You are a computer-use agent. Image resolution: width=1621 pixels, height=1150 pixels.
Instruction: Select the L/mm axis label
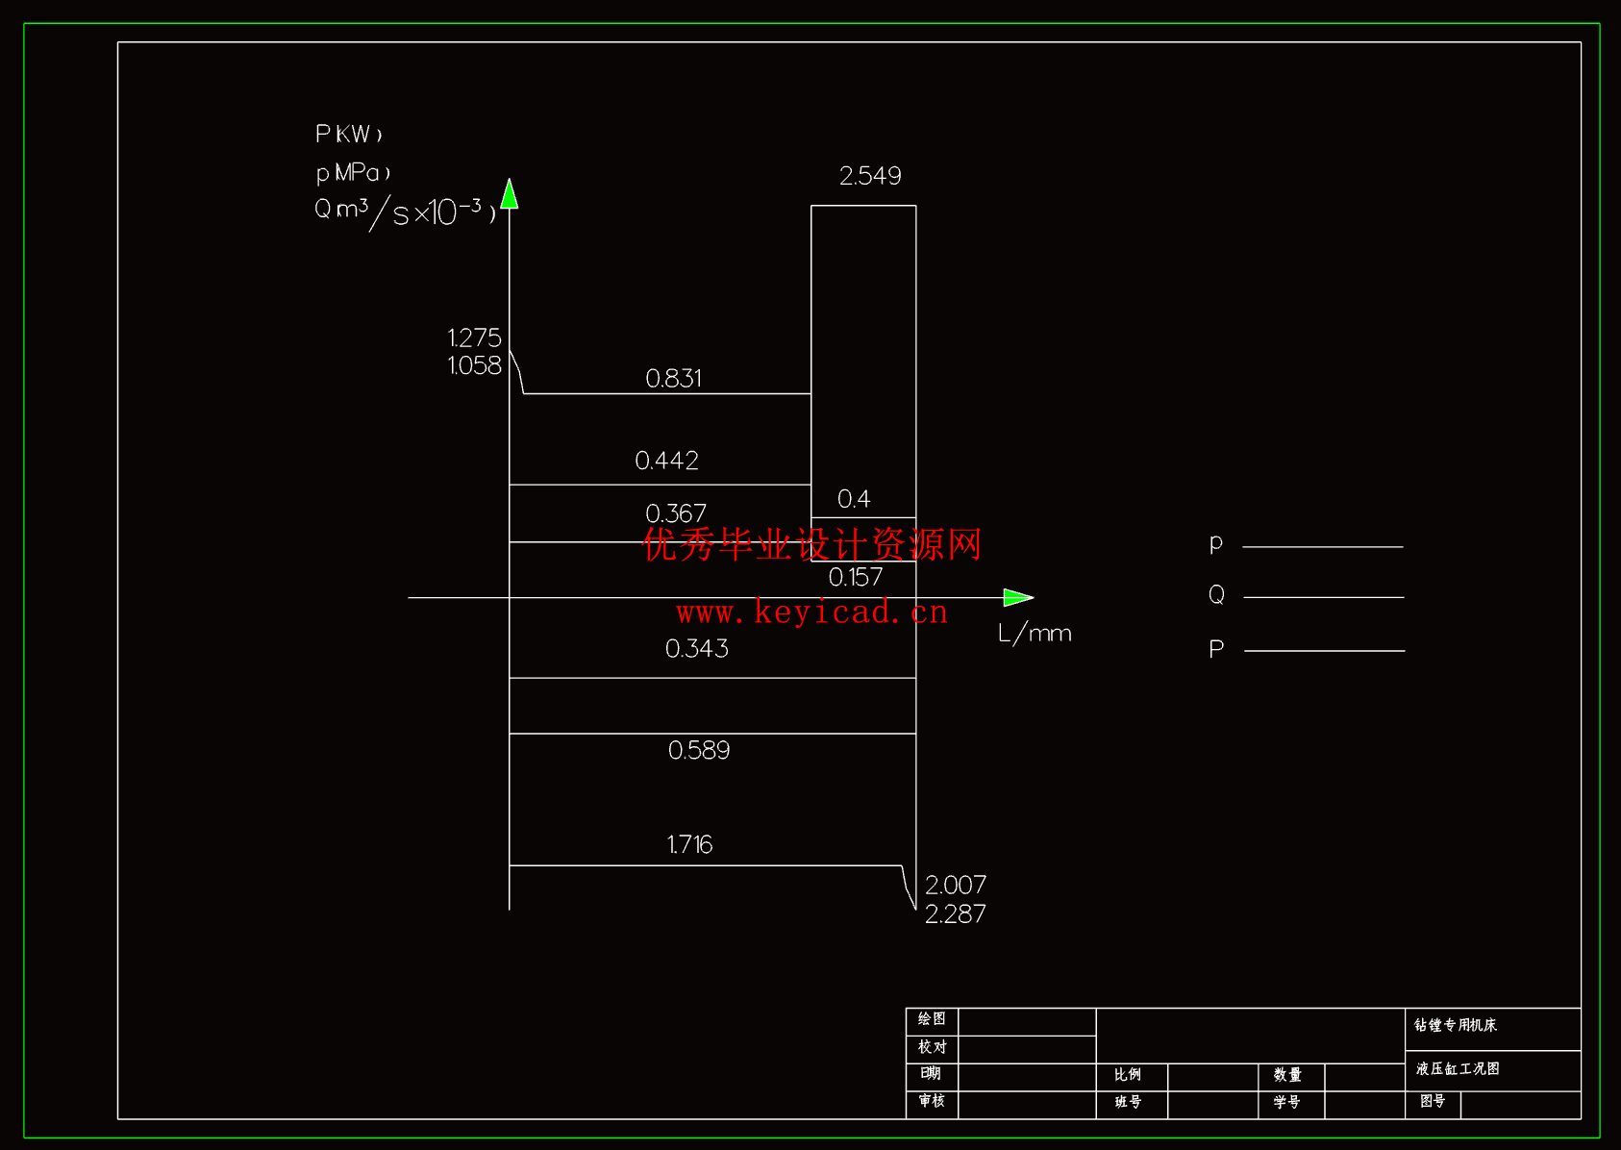tap(1035, 634)
